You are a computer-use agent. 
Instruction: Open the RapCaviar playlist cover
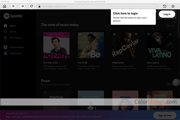[x=125, y=45]
